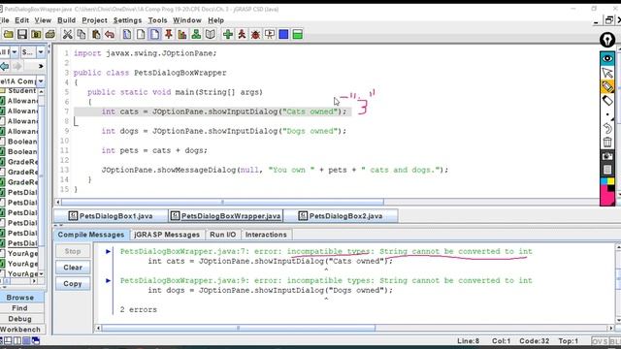This screenshot has height=349, width=621.
Task: Click the print icon in the toolbar
Action: pyautogui.click(x=49, y=35)
